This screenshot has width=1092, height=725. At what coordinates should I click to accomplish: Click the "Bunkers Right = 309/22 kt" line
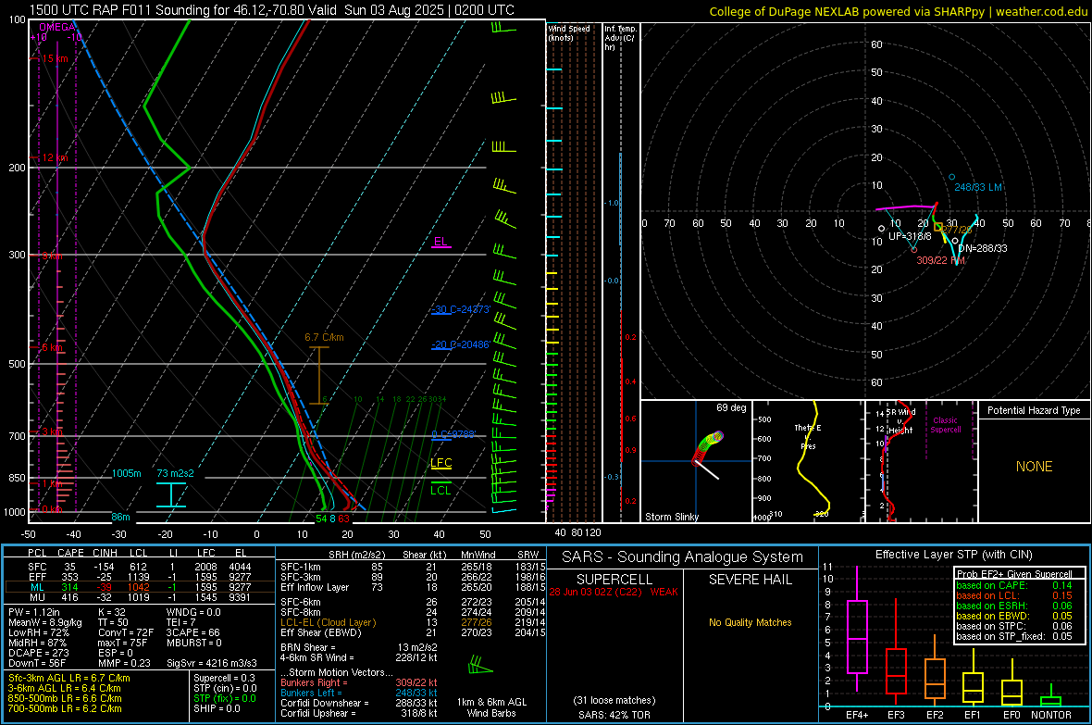(x=359, y=682)
